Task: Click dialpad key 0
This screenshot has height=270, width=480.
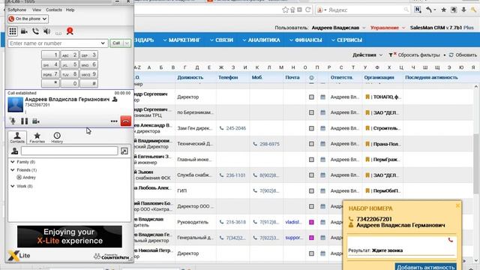Action: coord(70,83)
